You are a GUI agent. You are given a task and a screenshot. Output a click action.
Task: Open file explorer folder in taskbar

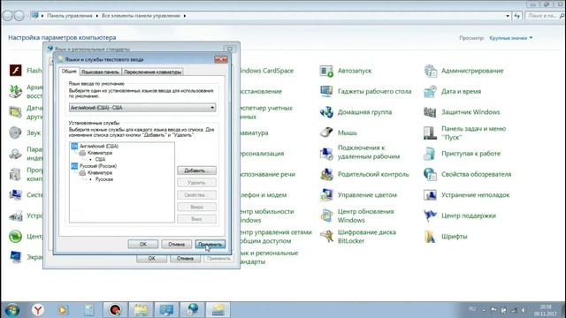click(x=141, y=310)
